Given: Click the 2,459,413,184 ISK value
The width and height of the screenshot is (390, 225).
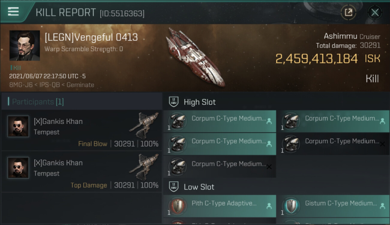Looking at the screenshot, I should tap(316, 59).
